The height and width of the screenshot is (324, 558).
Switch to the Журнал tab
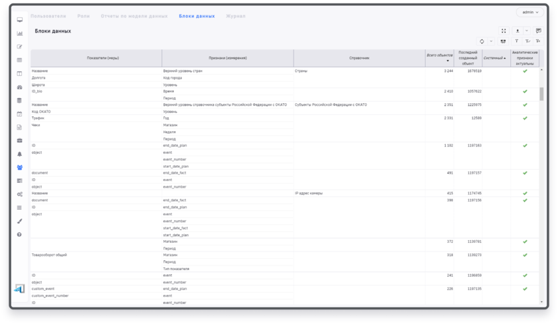pos(235,15)
